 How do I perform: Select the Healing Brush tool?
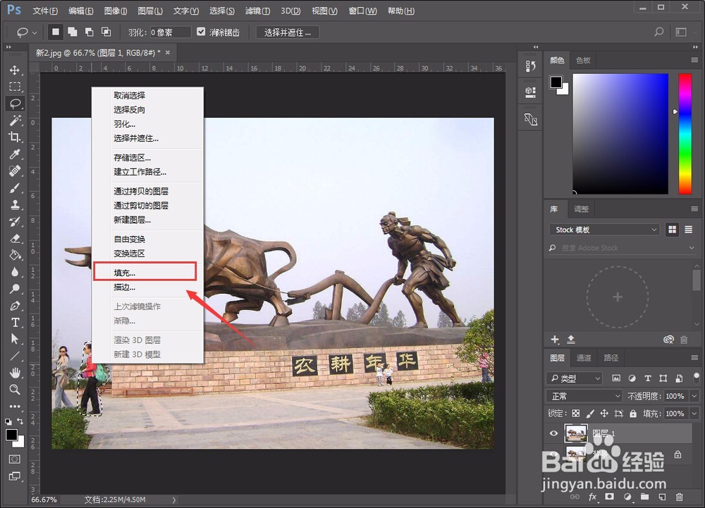15,171
